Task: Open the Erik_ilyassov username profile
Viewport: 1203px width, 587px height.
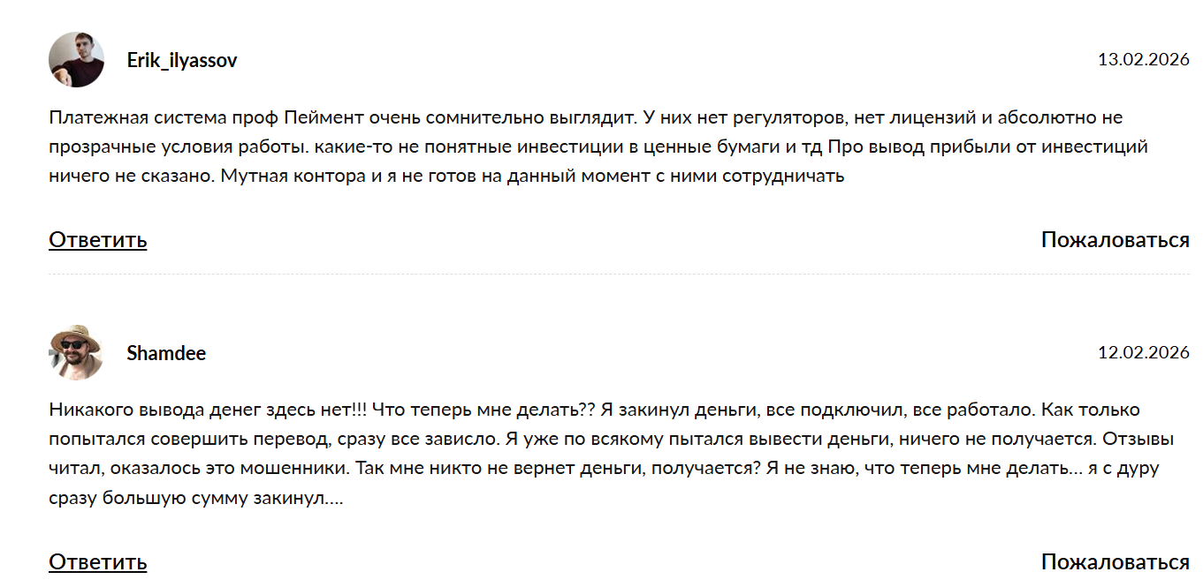Action: point(181,60)
